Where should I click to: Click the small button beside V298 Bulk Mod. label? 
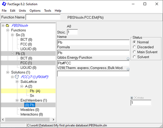click(128, 69)
